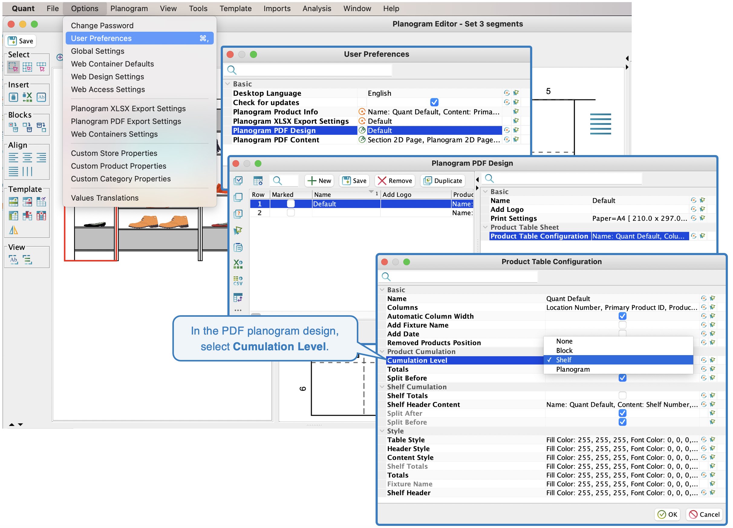
Task: Toggle Split Before checkbox under Shelf Cumulation
Action: coord(622,422)
